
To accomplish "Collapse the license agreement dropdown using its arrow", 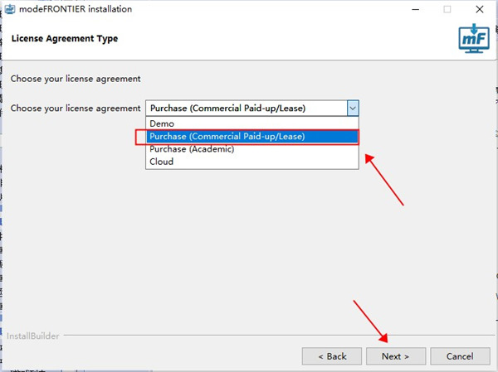I will tap(353, 109).
